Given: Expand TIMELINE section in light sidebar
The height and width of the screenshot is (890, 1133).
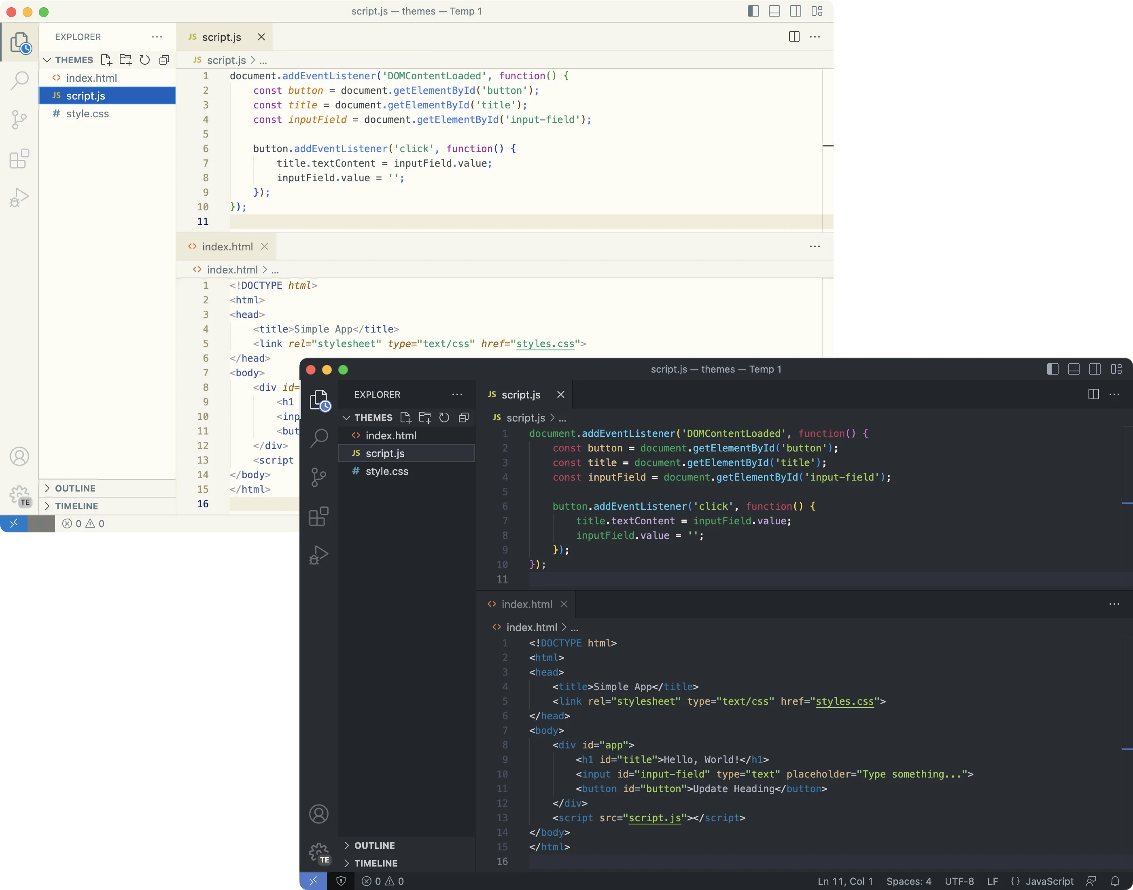Looking at the screenshot, I should (x=76, y=506).
